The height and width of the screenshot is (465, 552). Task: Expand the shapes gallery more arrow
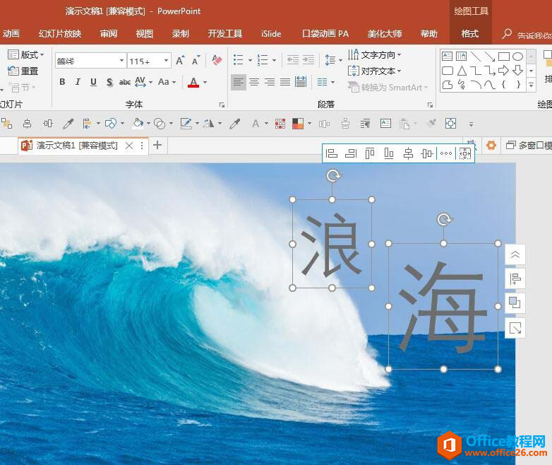[532, 85]
